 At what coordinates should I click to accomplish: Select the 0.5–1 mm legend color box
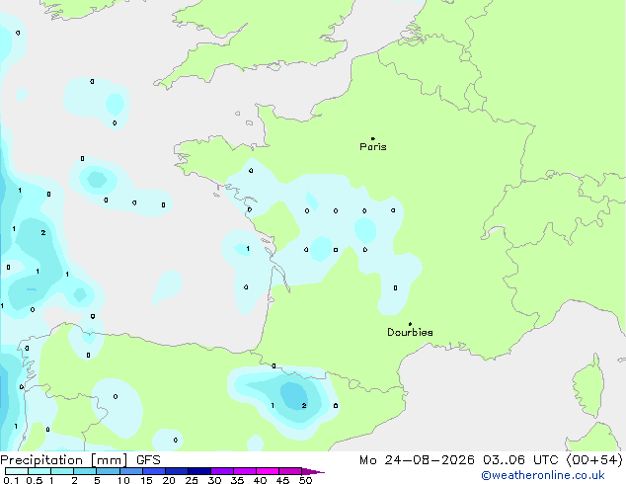click(39, 471)
